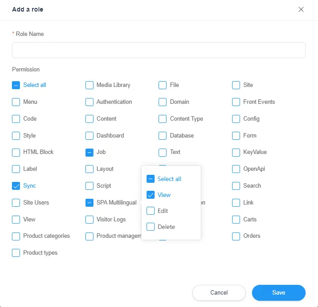Screen dimensions: 318x307
Task: Enable the Orders permission checkbox
Action: (x=236, y=236)
